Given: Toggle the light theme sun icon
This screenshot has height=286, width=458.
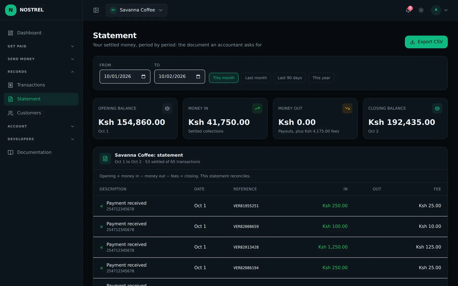Looking at the screenshot, I should 421,10.
